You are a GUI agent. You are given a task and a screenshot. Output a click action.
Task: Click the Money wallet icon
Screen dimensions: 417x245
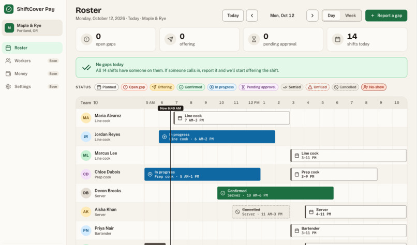8,73
